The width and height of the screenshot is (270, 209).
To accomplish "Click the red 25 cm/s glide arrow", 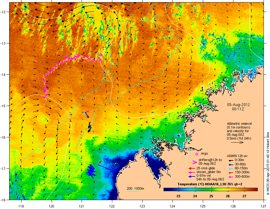I will (x=191, y=168).
